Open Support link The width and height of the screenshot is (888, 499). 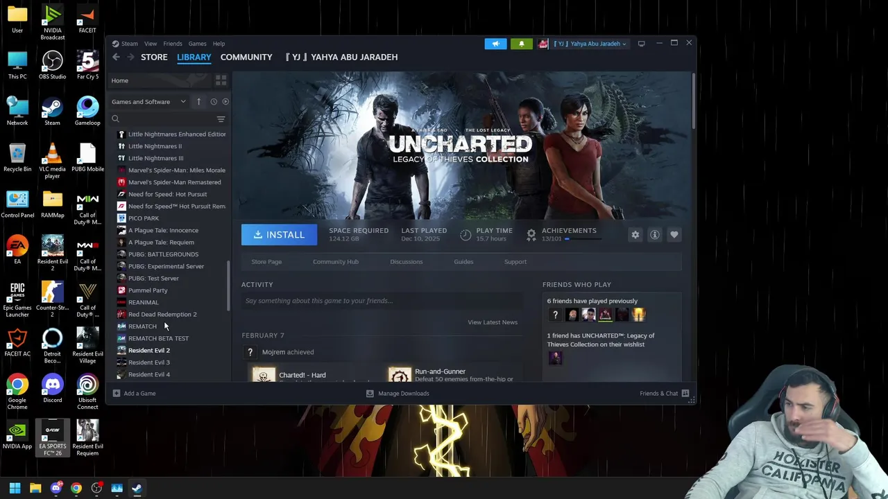tap(515, 262)
